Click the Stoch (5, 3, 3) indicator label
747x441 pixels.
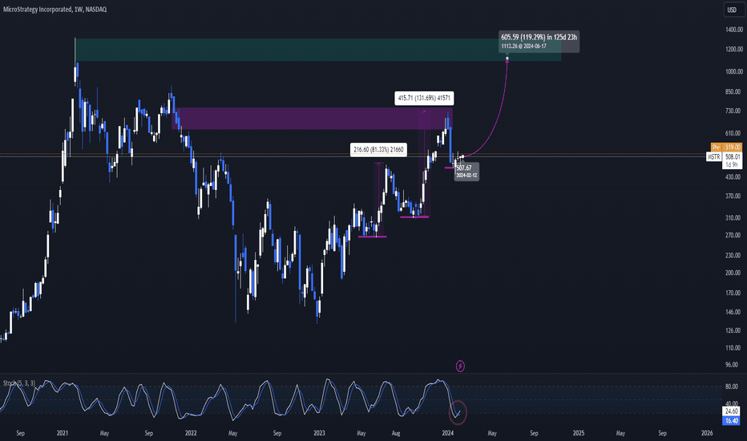point(19,382)
